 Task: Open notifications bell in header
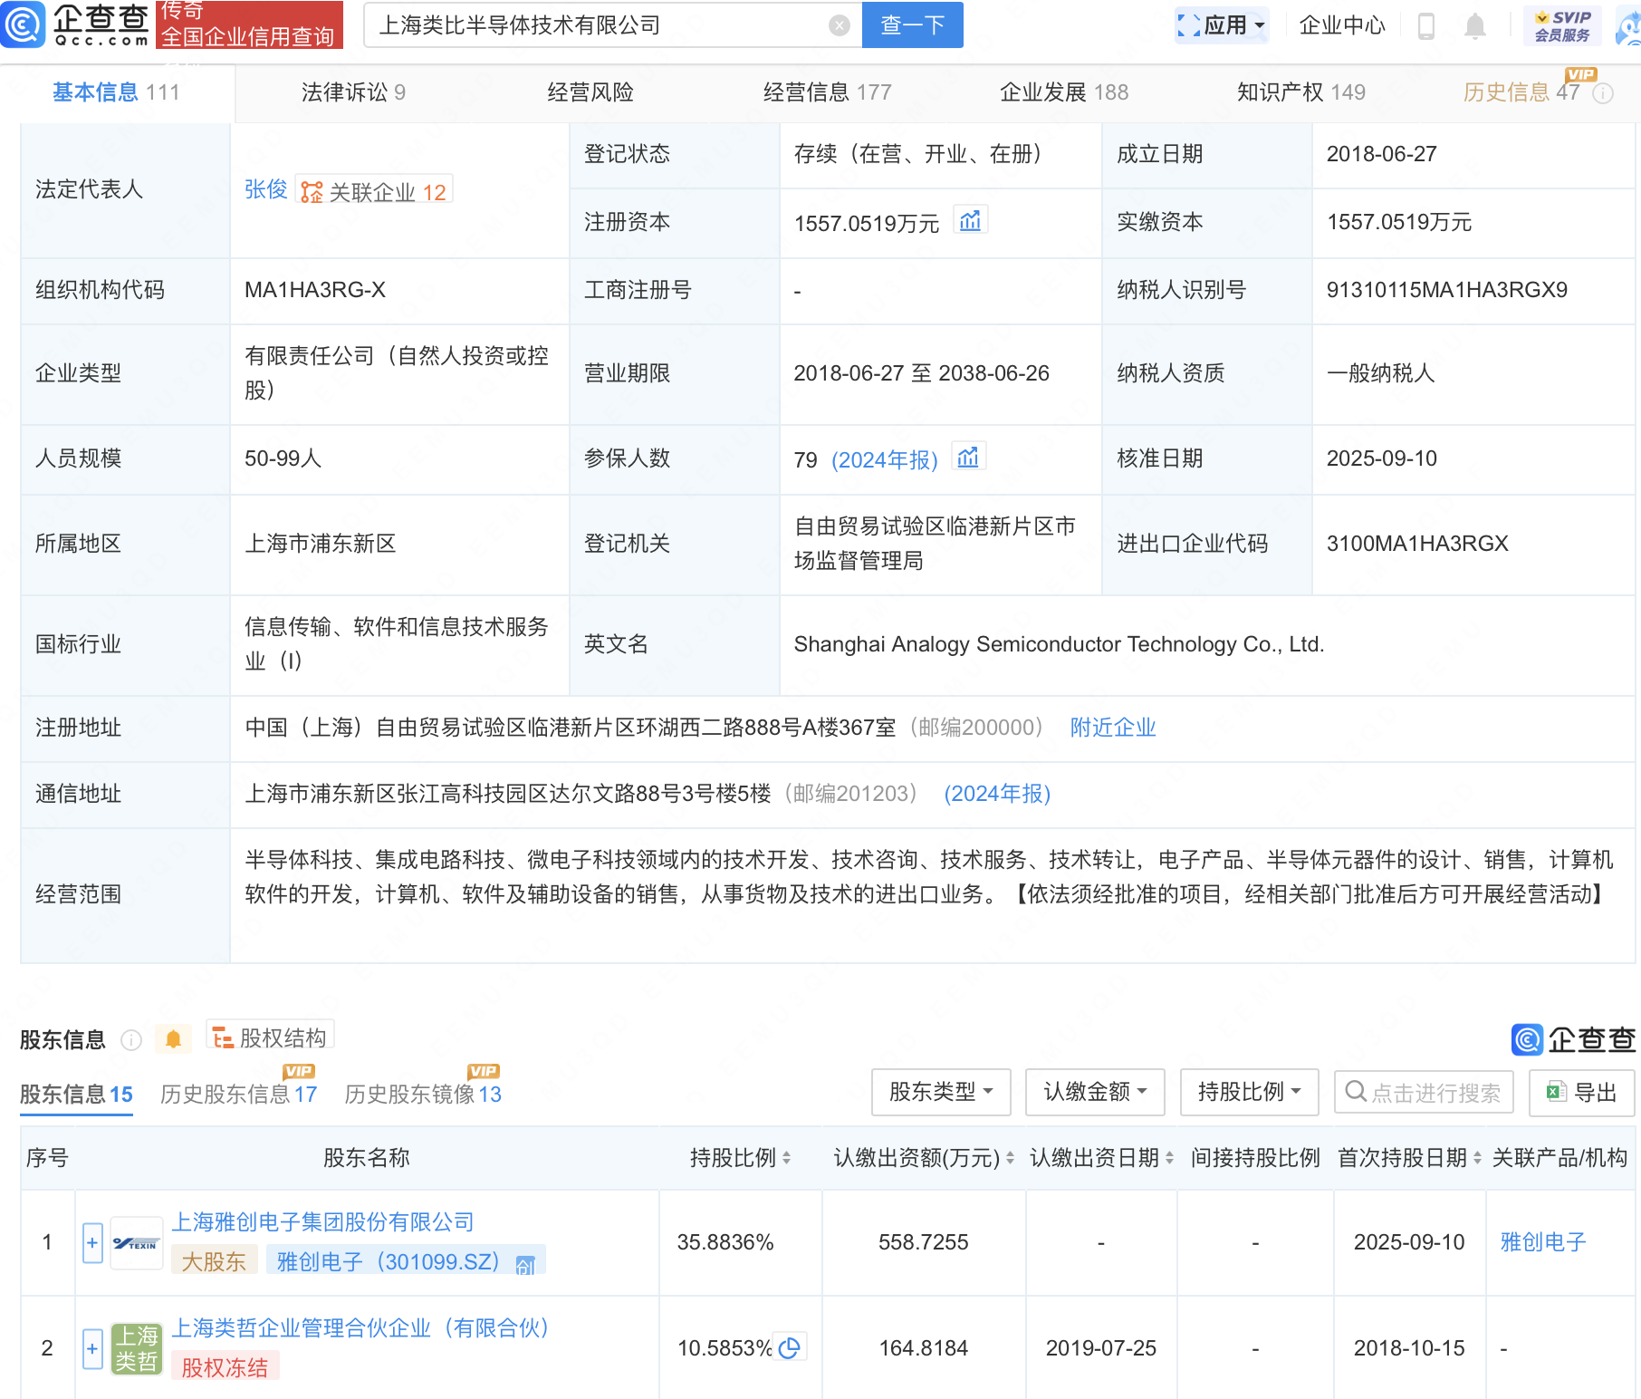[x=1475, y=26]
